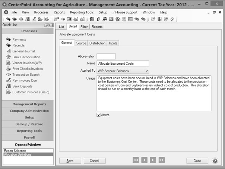This screenshot has height=169, width=225.
Task: Click the Name field with Allocate Equipment Costs
Action: [123, 64]
